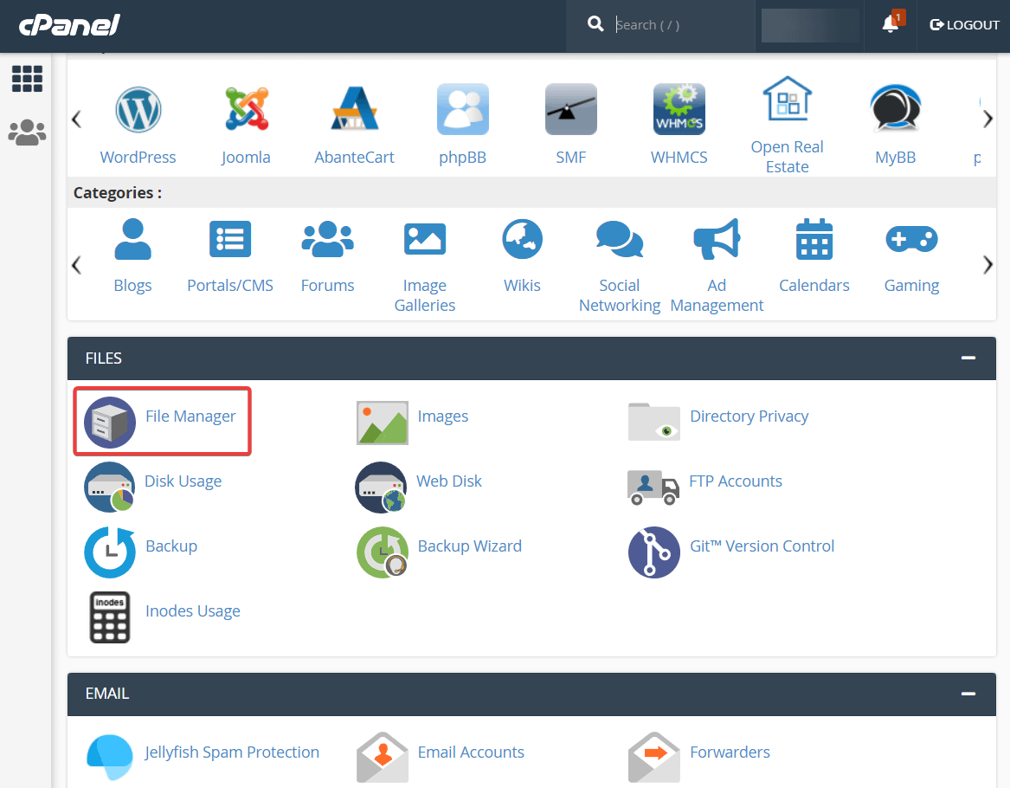The width and height of the screenshot is (1010, 788).
Task: Show next scripts with right arrow
Action: click(987, 119)
